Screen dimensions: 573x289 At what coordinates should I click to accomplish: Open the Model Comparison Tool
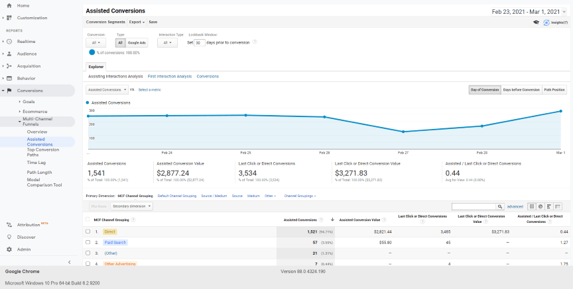(x=44, y=183)
